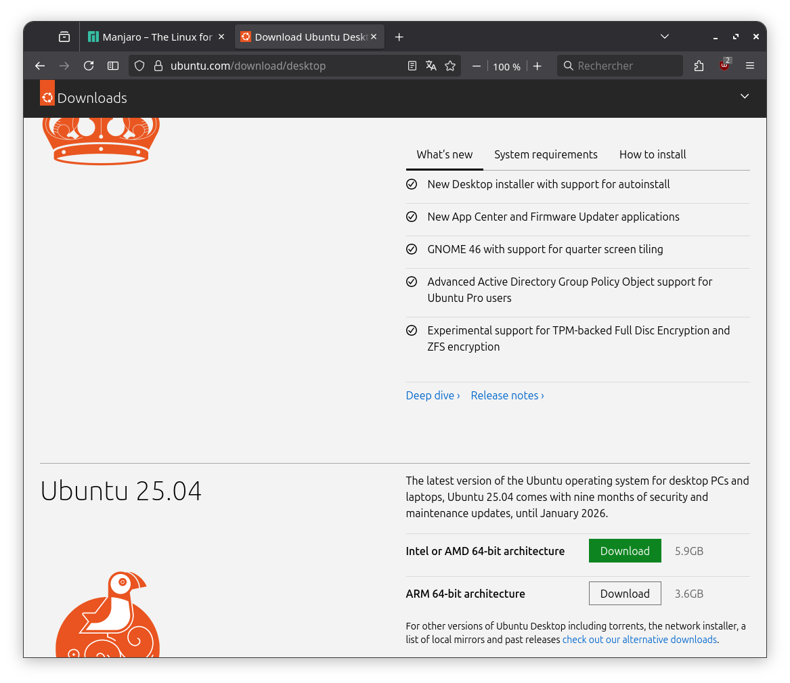Click the reload page icon
Viewport: 790px width, 683px height.
pos(89,66)
